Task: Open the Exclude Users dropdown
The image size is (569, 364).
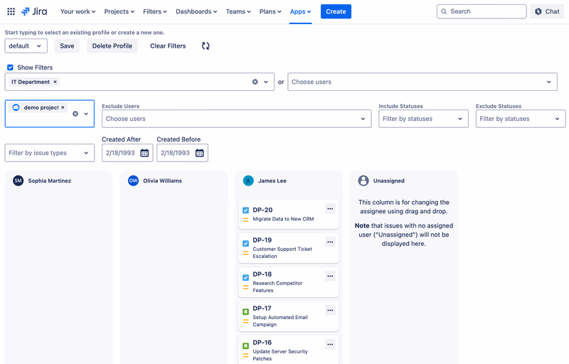Action: pyautogui.click(x=237, y=119)
